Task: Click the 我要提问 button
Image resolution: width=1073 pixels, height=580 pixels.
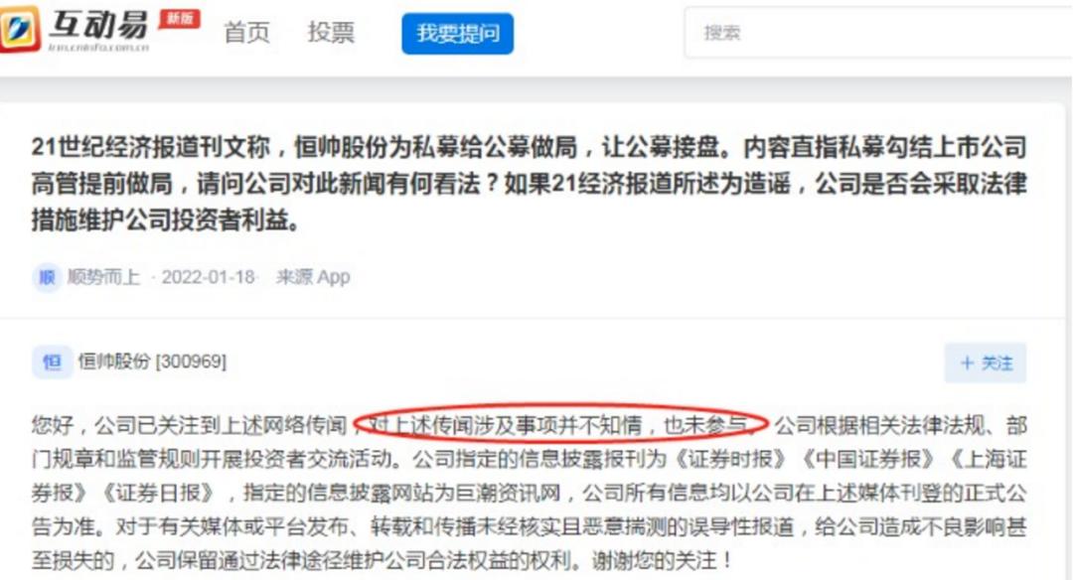Action: point(457,33)
